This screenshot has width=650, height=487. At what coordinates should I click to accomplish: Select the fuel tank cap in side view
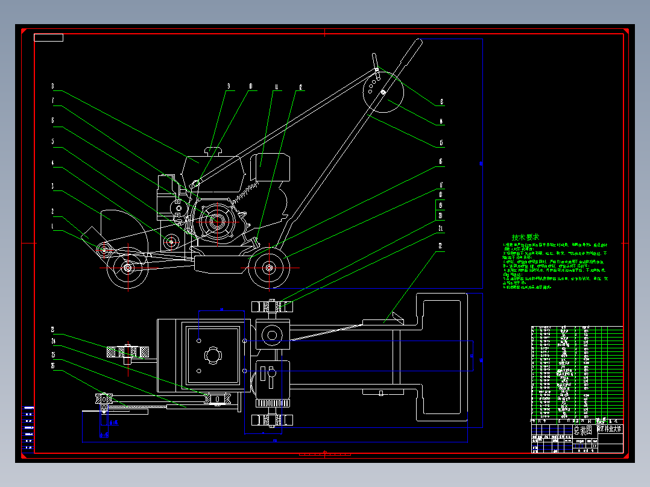[x=213, y=151]
